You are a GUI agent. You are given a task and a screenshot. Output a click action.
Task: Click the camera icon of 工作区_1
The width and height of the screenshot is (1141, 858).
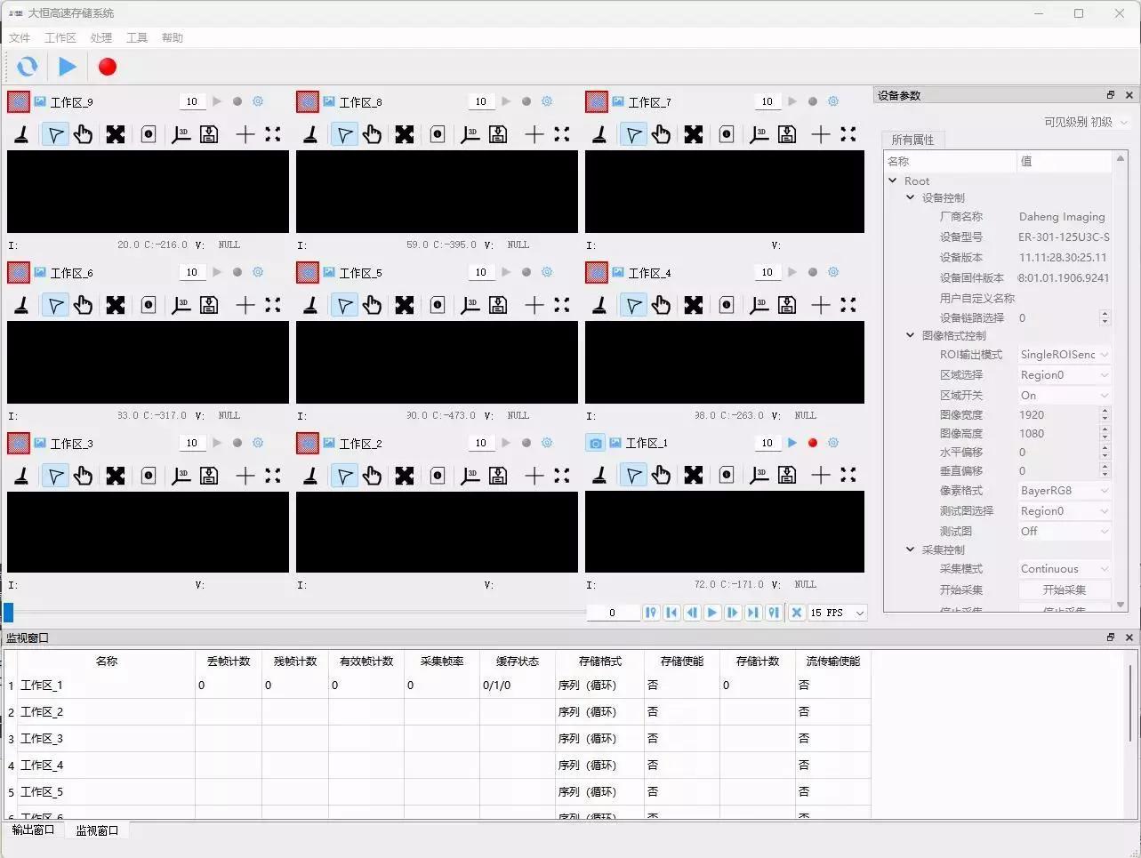pyautogui.click(x=596, y=443)
